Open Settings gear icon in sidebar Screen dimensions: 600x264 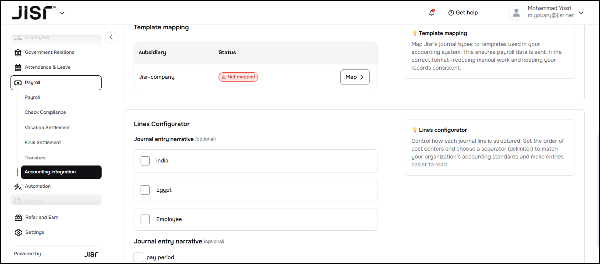click(18, 232)
